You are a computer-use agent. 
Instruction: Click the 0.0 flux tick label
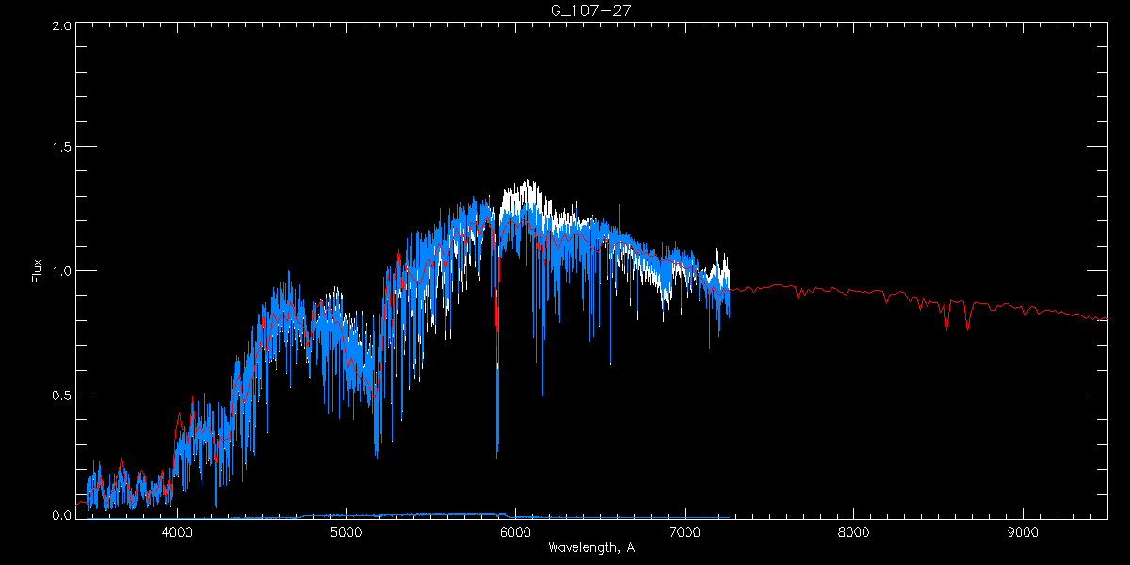pos(61,516)
